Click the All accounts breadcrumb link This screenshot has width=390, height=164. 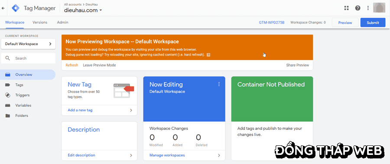(73, 4)
